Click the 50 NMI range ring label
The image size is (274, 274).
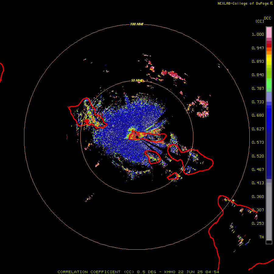[x=137, y=80]
